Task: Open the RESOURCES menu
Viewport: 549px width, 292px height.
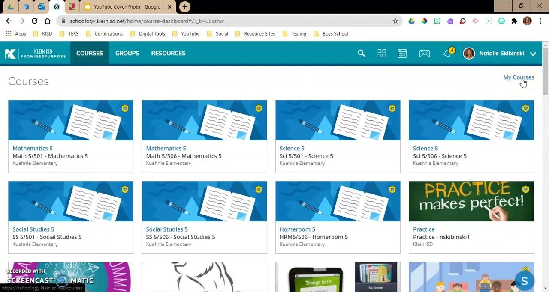Action: click(168, 53)
